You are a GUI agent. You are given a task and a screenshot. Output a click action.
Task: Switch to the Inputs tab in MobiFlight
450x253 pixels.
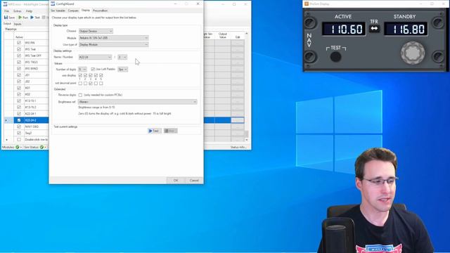pyautogui.click(x=18, y=24)
